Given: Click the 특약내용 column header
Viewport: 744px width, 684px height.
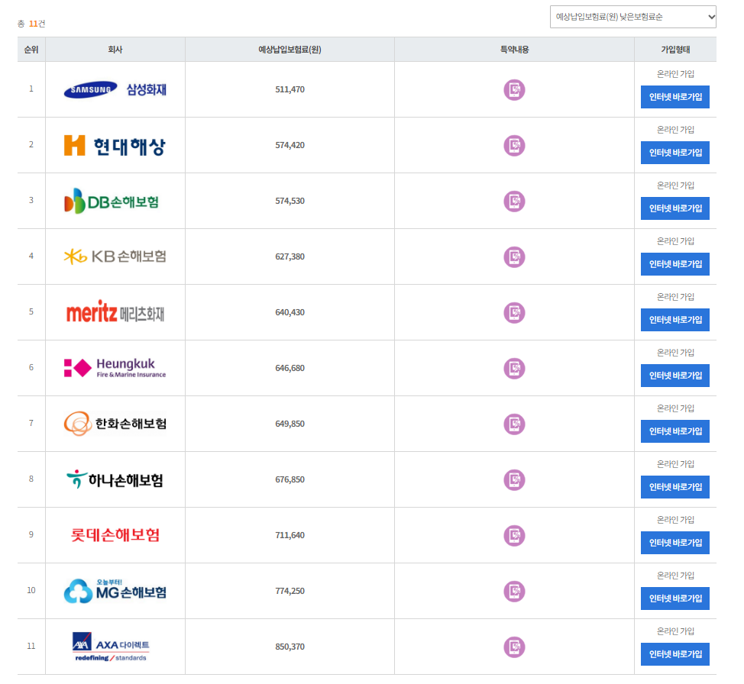Looking at the screenshot, I should [514, 50].
